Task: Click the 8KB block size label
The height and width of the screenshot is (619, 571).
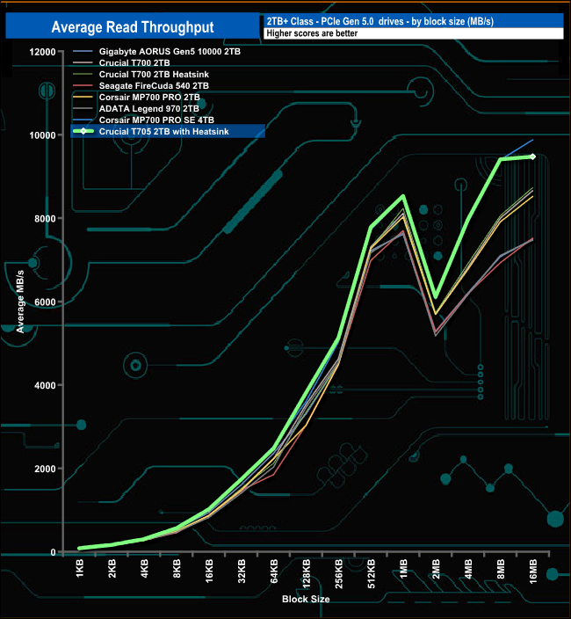Action: click(177, 569)
